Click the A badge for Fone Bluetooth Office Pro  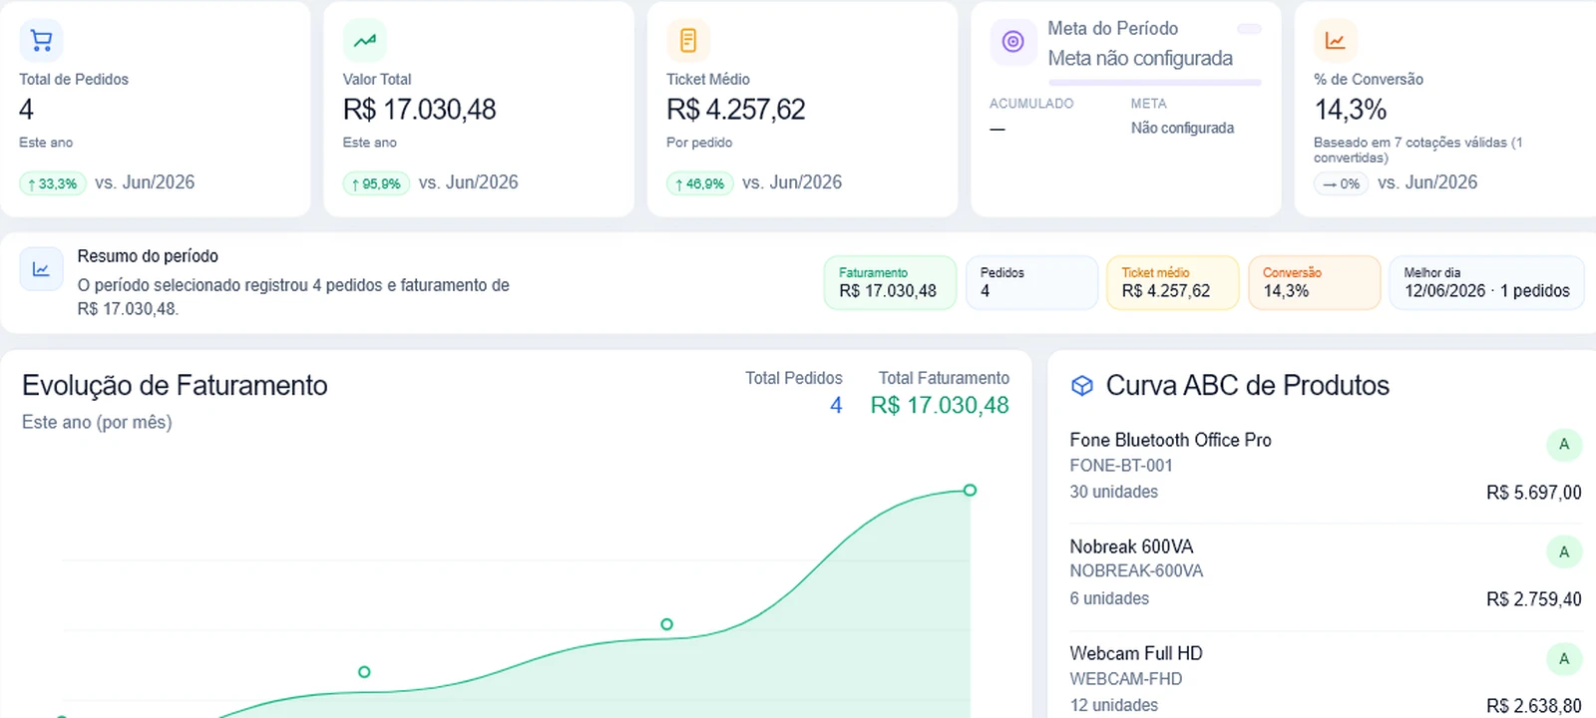(1564, 445)
